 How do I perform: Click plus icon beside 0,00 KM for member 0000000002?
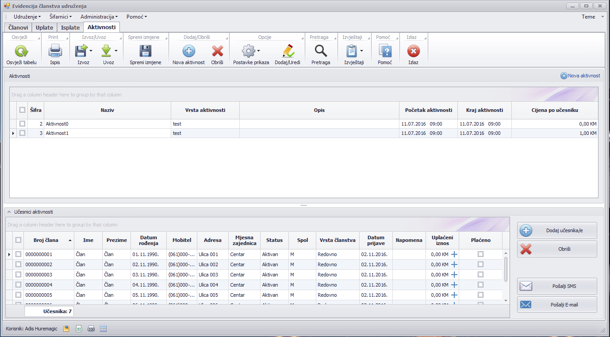(x=454, y=264)
